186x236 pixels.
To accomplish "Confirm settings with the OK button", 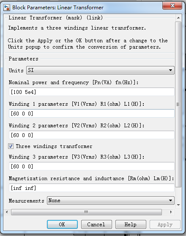I will click(x=62, y=225).
